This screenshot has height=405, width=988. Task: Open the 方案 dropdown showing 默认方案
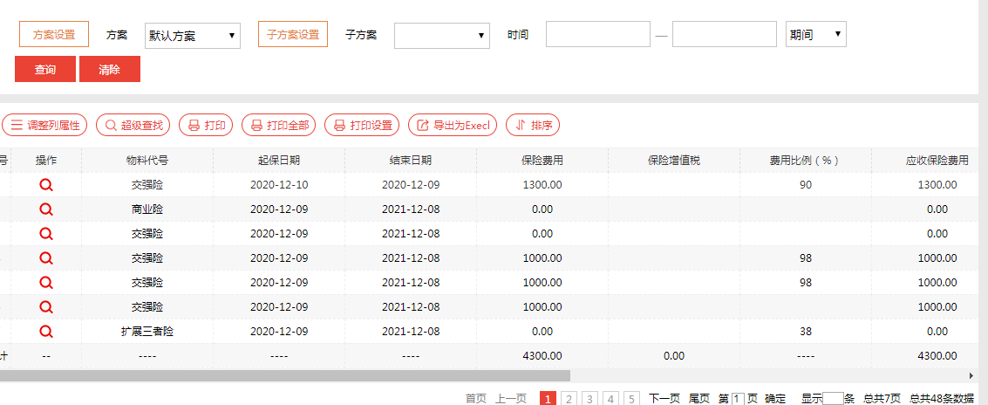[x=192, y=35]
